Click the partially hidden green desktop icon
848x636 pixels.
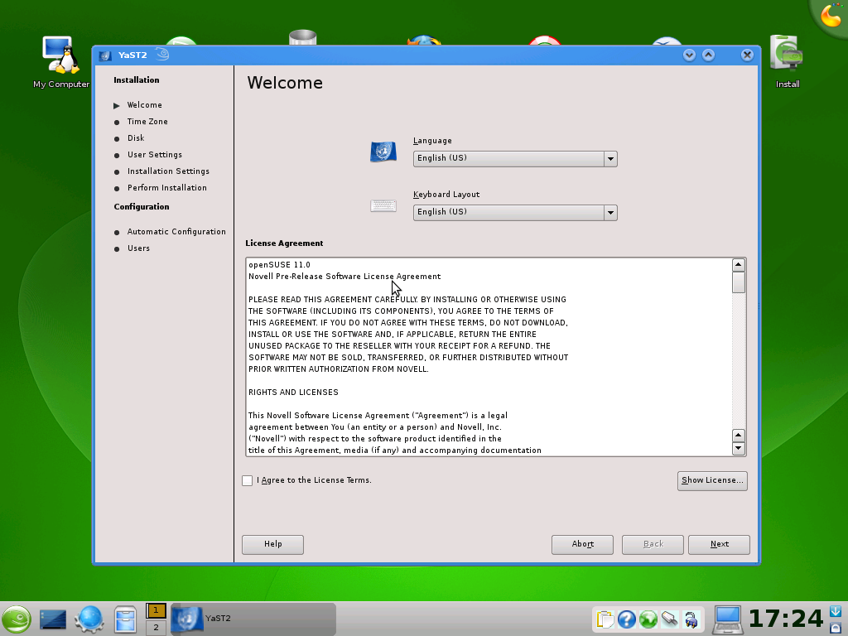coord(181,41)
